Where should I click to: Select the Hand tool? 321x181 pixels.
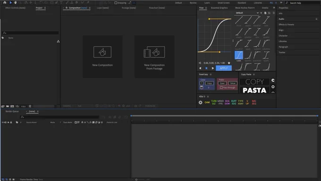point(16,3)
